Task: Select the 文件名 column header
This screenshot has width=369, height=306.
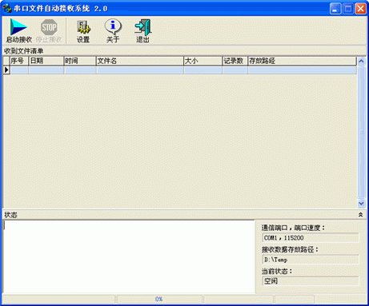Action: [140, 61]
